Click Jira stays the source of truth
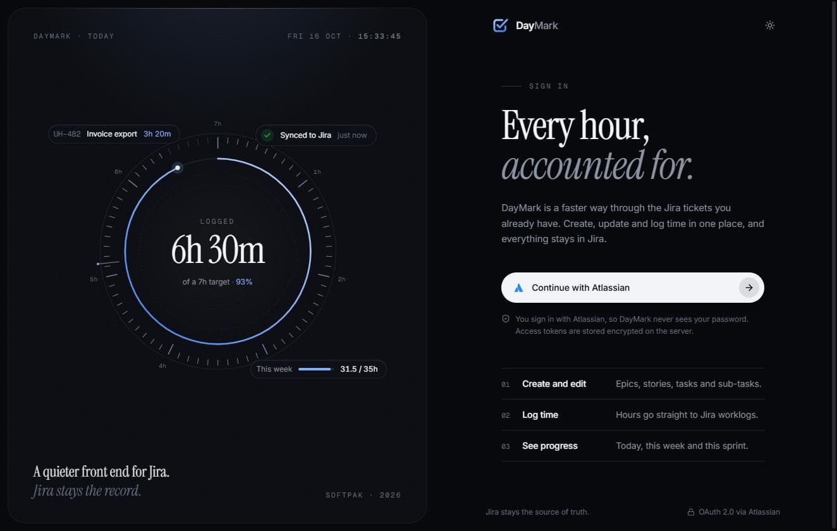This screenshot has width=837, height=531. (x=537, y=512)
